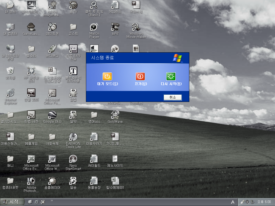This screenshot has width=275, height=206.
Task: Select the 고스트 folder
Action: tap(73, 29)
